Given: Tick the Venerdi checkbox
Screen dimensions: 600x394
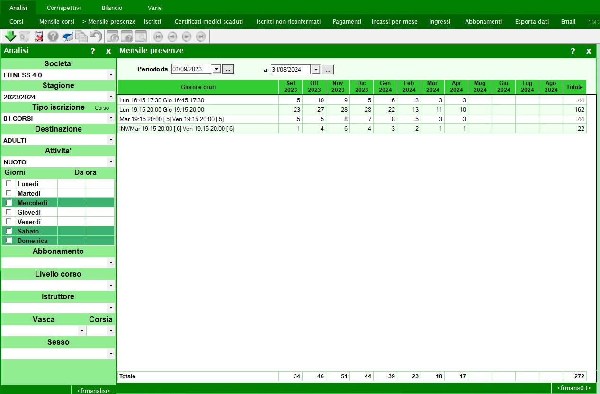Looking at the screenshot, I should (x=9, y=222).
